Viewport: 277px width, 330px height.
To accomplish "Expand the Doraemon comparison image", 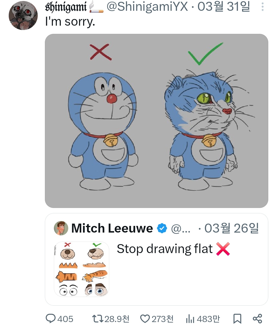I will (x=156, y=121).
